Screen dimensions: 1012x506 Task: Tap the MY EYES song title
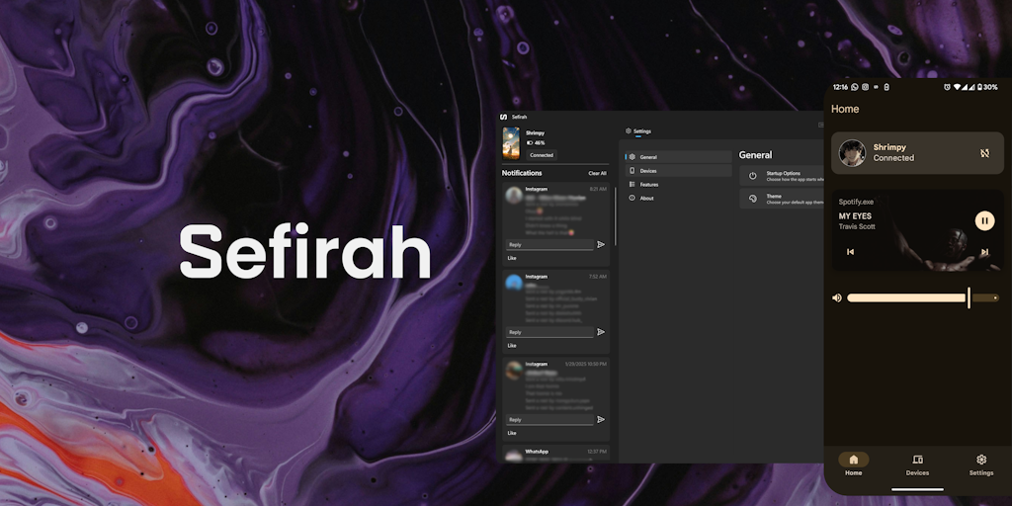[855, 216]
